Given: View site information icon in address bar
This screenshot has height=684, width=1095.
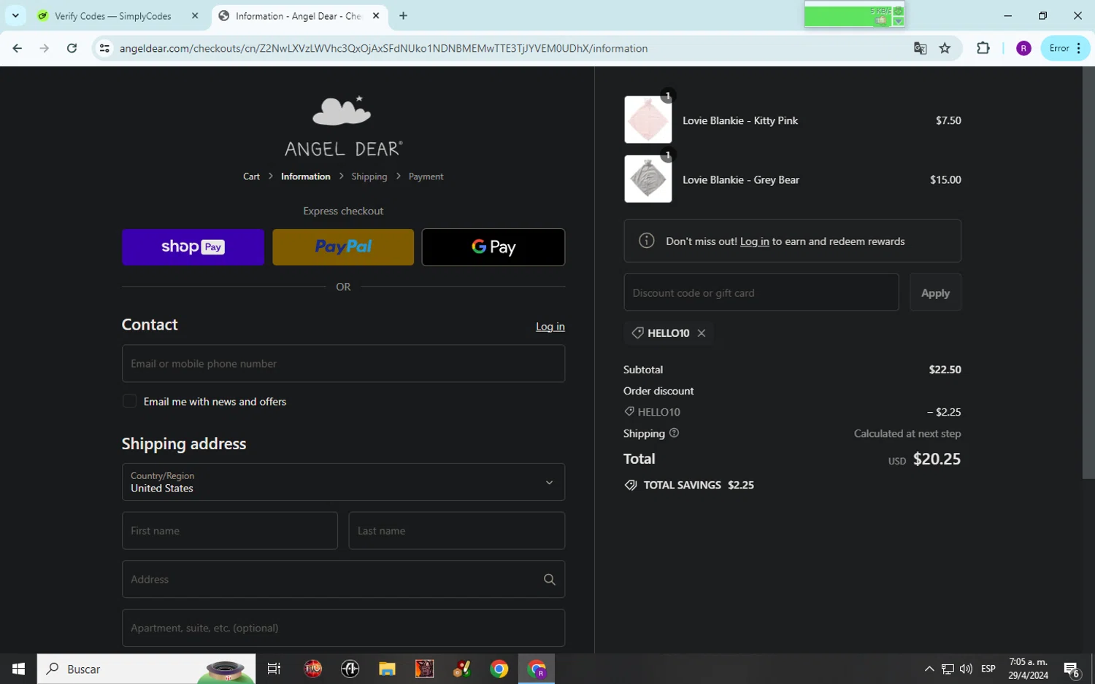Looking at the screenshot, I should 104,48.
